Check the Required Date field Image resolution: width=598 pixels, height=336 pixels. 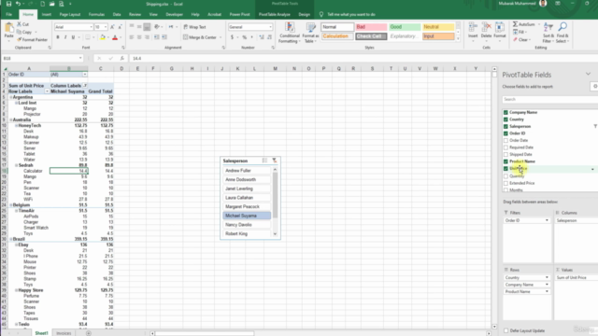point(505,147)
